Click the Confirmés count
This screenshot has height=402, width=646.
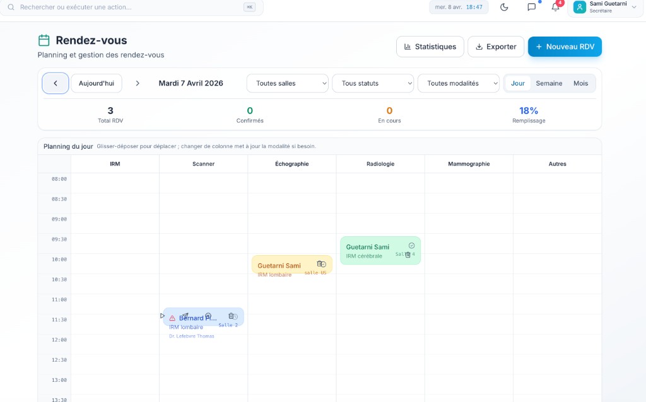tap(250, 111)
